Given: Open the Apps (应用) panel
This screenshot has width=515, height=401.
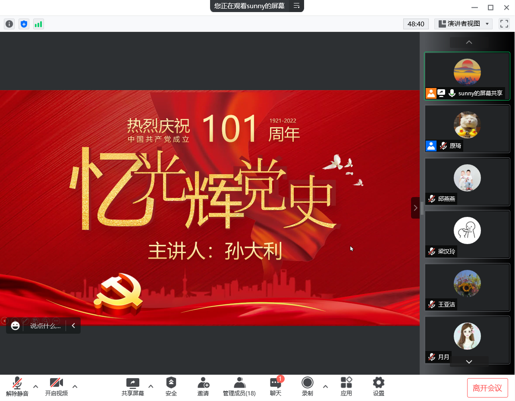Looking at the screenshot, I should click(346, 387).
